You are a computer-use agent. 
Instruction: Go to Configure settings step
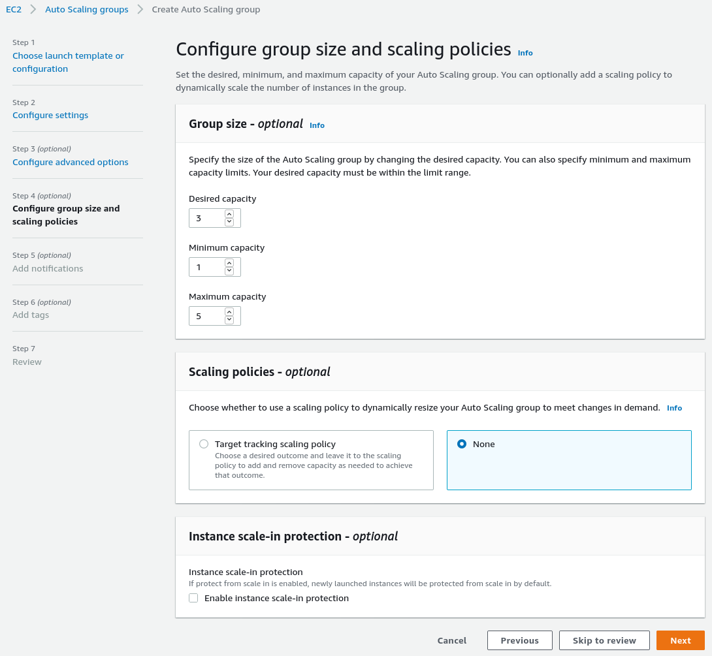50,115
